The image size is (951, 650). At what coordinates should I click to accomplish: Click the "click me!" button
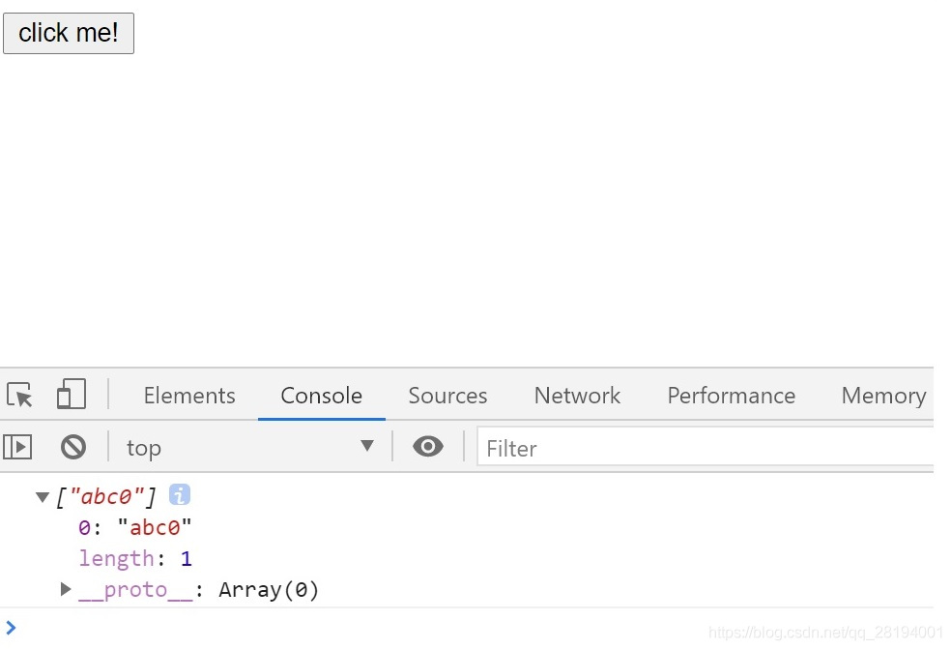click(x=69, y=33)
